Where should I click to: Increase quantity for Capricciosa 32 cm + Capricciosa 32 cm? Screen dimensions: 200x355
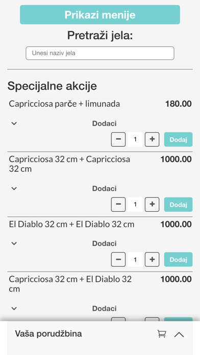152,204
